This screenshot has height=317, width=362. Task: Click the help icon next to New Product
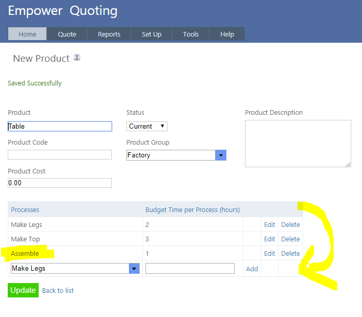tap(77, 58)
